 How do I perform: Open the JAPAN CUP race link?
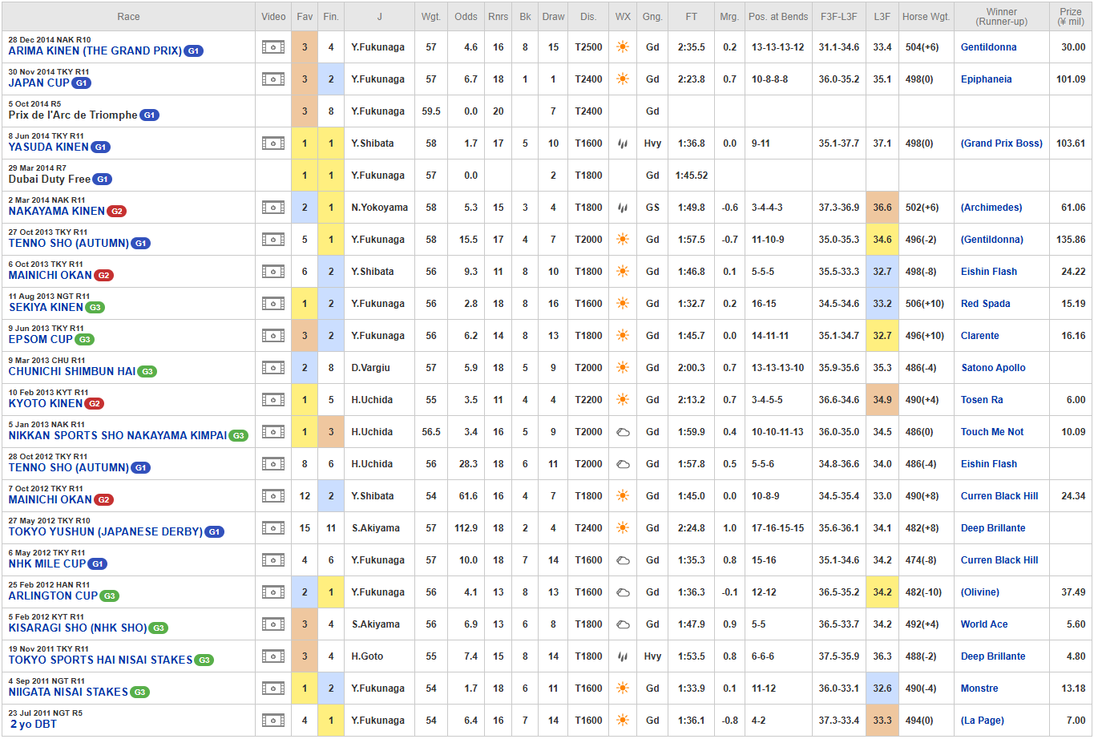coord(38,83)
